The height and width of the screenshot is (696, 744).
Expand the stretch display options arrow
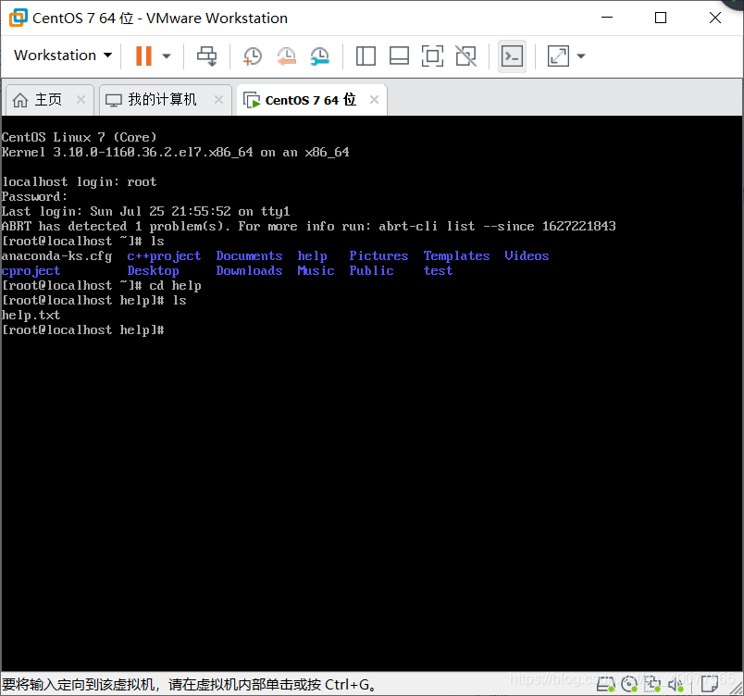(581, 56)
